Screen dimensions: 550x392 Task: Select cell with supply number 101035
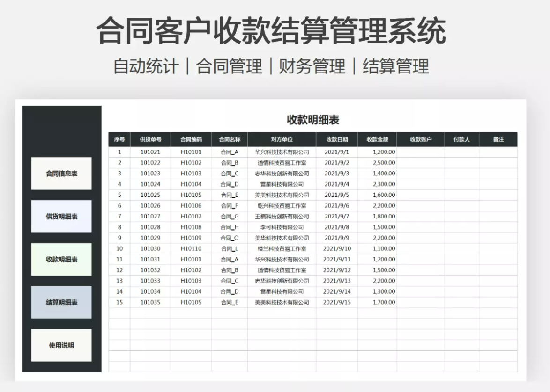pyautogui.click(x=150, y=302)
